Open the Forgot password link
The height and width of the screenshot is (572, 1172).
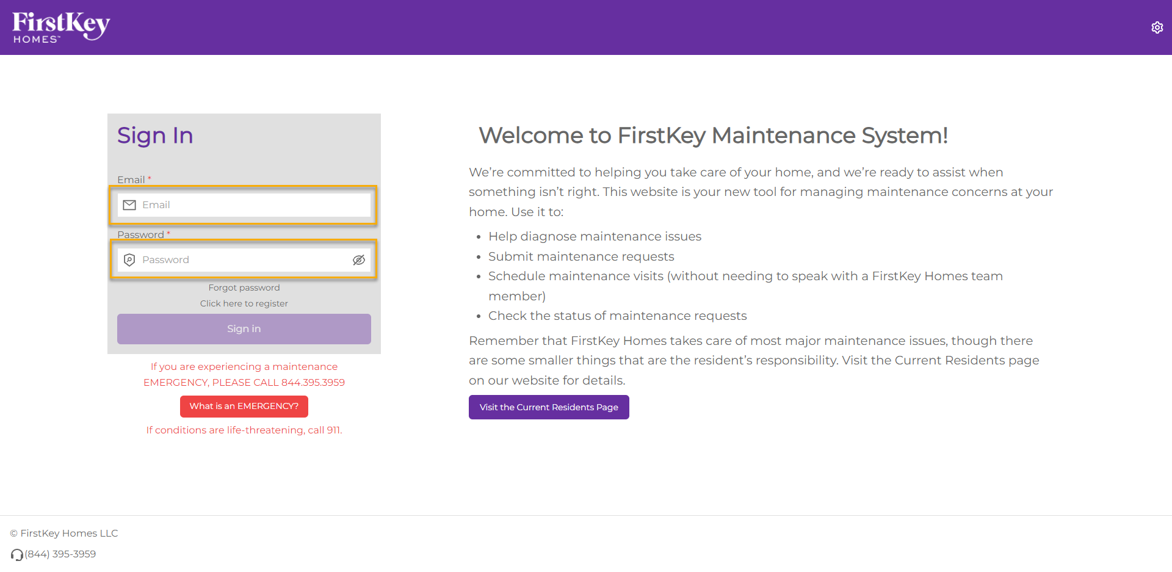click(x=244, y=288)
